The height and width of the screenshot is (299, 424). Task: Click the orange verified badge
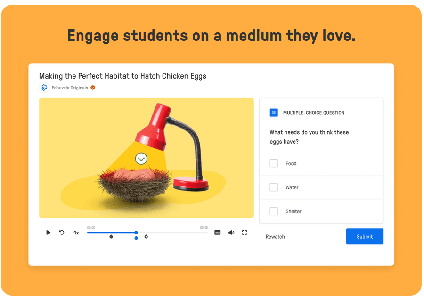[x=93, y=88]
